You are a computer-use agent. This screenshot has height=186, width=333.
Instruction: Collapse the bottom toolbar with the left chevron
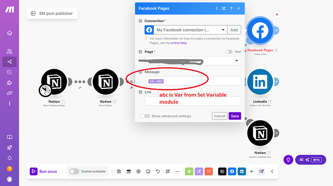(272, 172)
